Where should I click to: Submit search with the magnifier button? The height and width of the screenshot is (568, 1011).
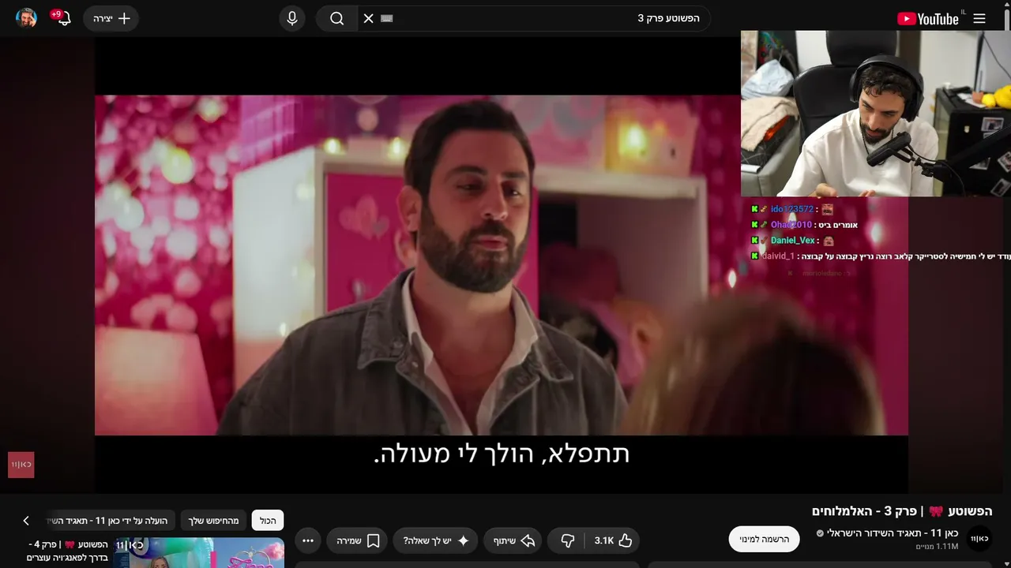click(x=337, y=18)
